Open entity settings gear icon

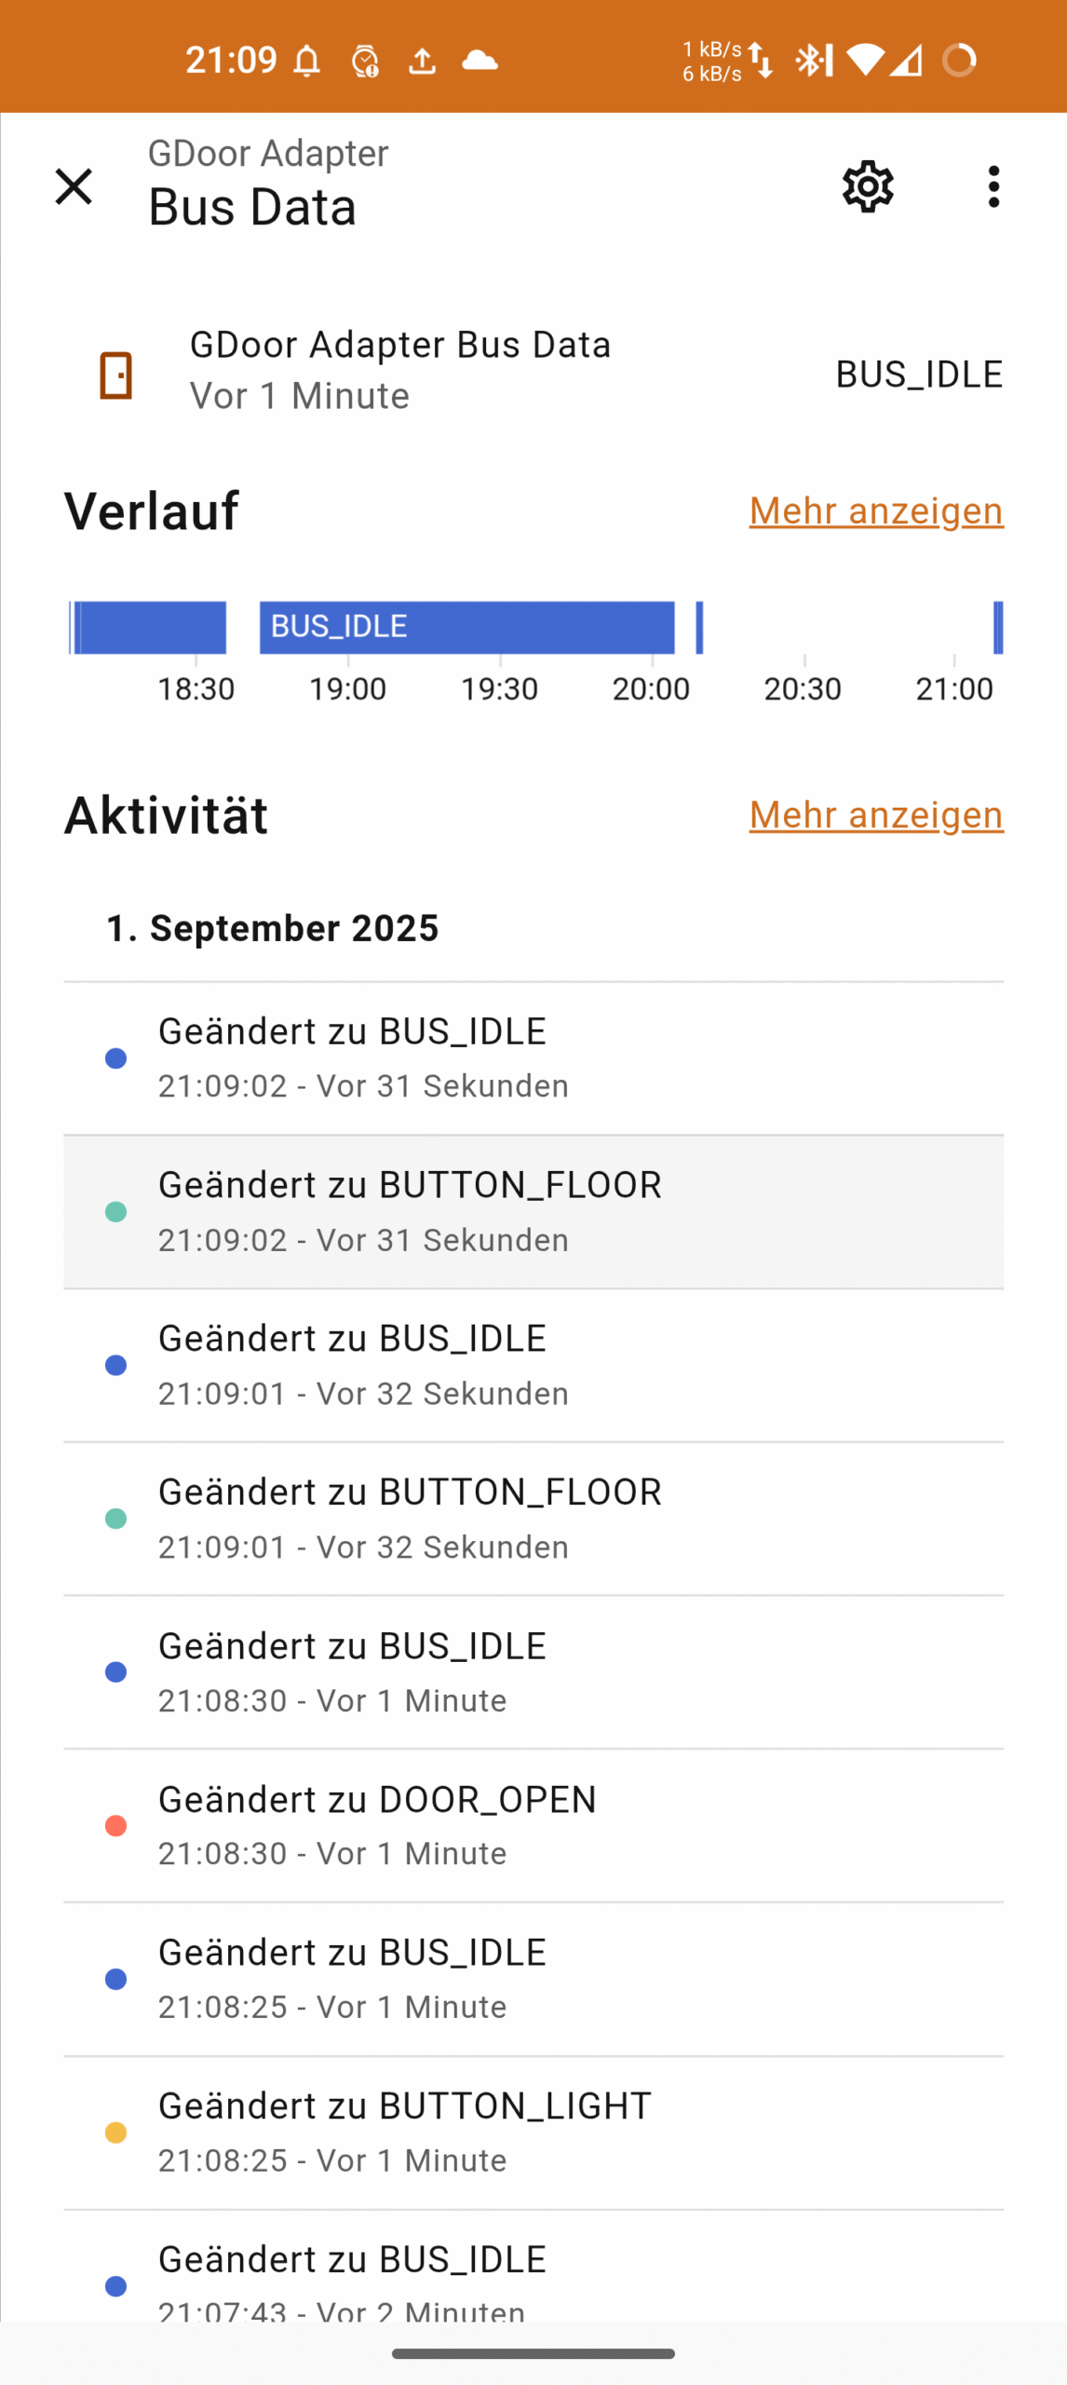(868, 186)
